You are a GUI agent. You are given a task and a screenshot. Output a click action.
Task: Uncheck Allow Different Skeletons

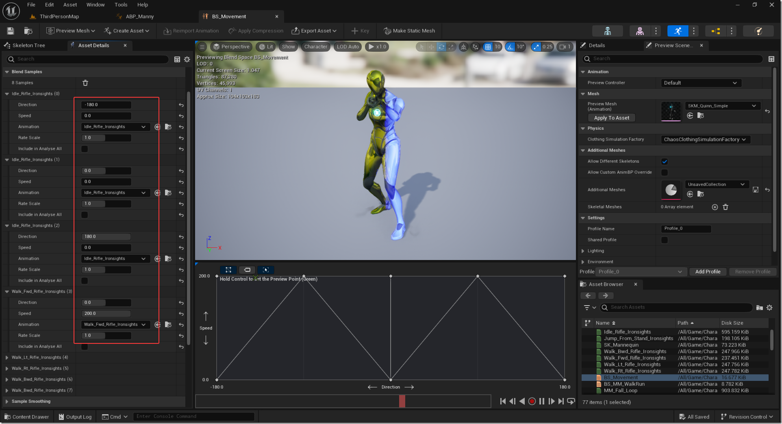point(665,162)
